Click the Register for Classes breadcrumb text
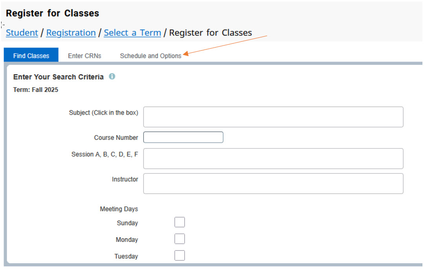 point(210,33)
